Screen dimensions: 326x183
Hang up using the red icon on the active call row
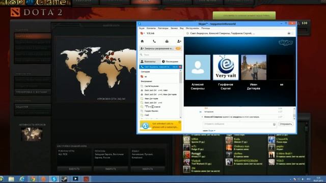(180, 67)
